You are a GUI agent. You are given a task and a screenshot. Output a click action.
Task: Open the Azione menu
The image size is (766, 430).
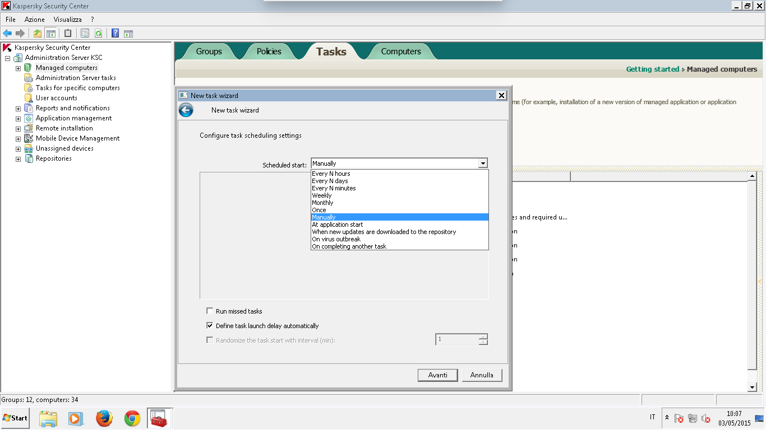click(x=34, y=20)
